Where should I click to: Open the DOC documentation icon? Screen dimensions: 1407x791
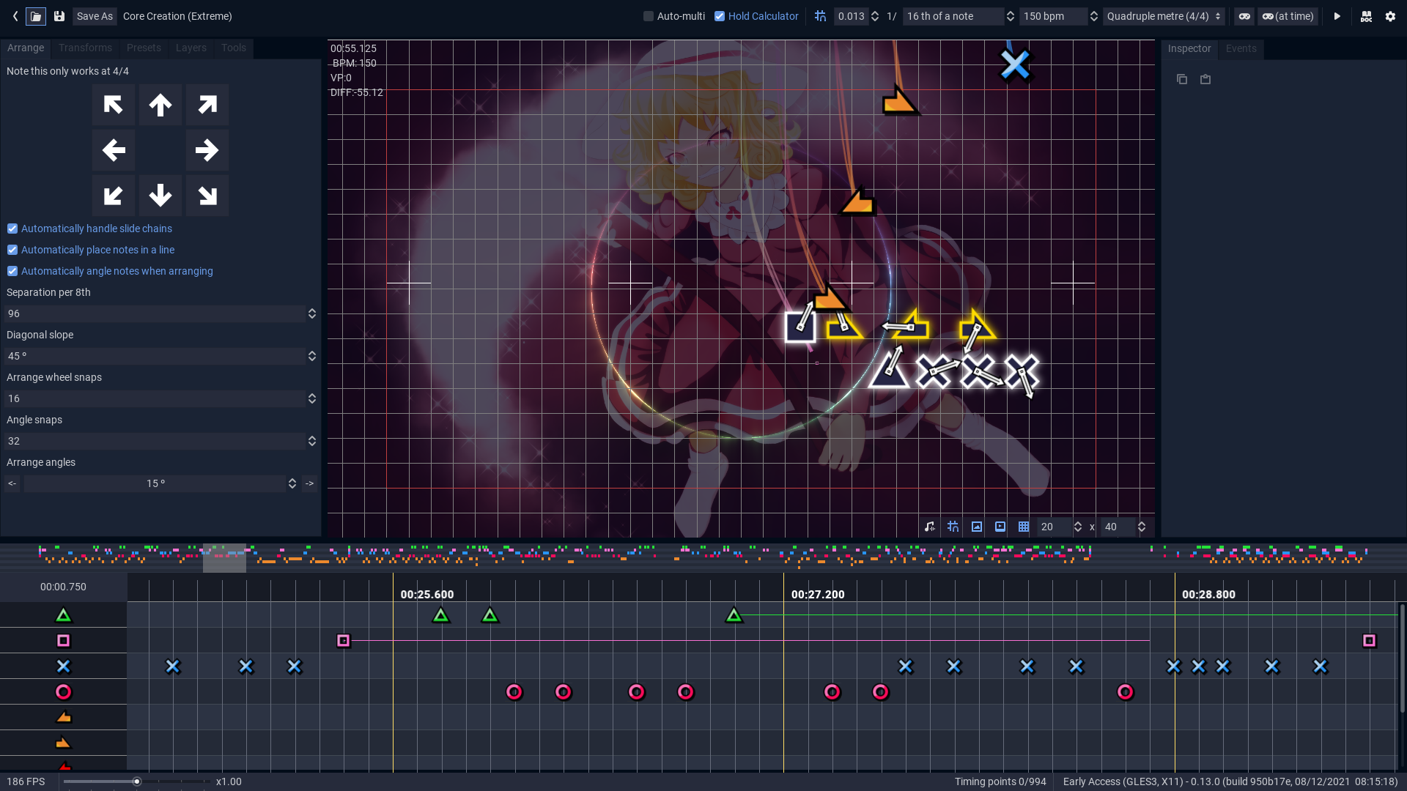[x=1366, y=16]
